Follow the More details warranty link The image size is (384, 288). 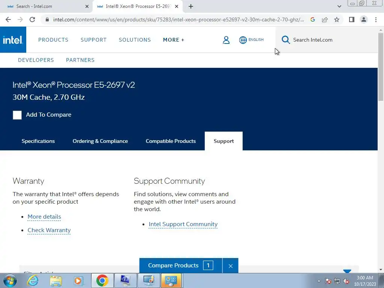pyautogui.click(x=44, y=217)
